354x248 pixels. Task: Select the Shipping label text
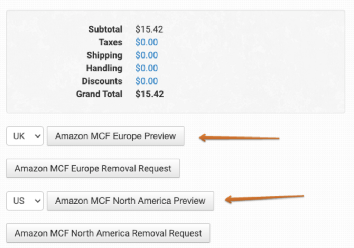(x=104, y=55)
